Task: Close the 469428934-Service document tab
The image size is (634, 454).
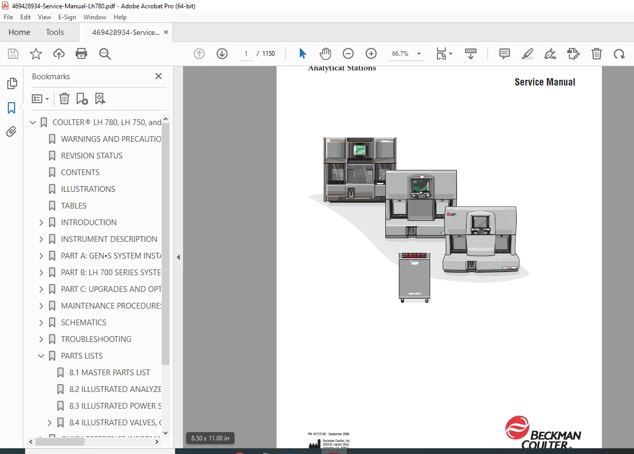Action: [166, 32]
